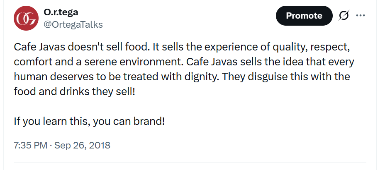
Task: Click the 7:35 PM timestamp
Action: point(29,145)
